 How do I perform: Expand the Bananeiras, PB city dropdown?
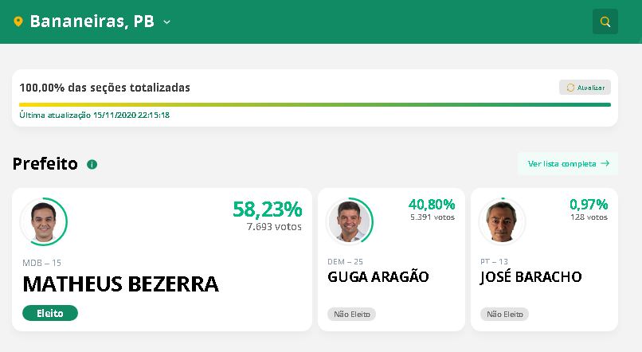click(166, 22)
